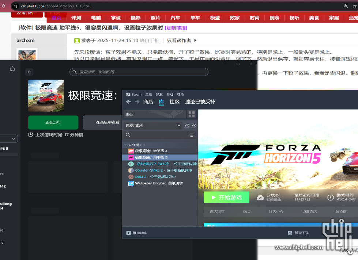Click the Xbox app game search field

pos(139,72)
